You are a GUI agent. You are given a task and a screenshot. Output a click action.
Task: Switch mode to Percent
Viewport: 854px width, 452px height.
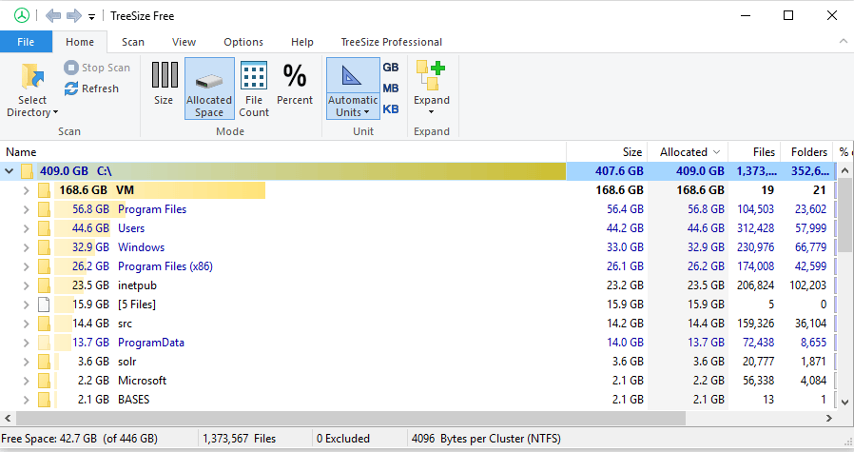pyautogui.click(x=295, y=84)
